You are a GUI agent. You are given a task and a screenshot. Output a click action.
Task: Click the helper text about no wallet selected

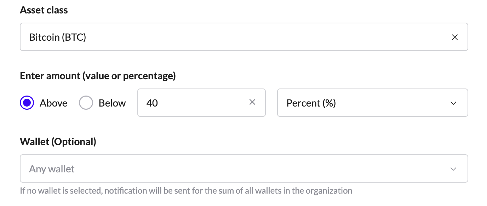[186, 191]
